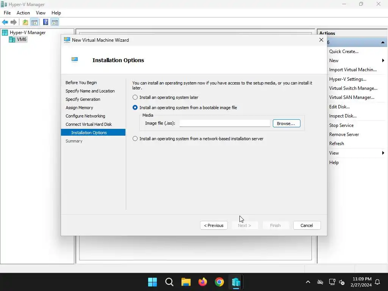Viewport: 388px width, 291px height.
Task: Launch Google Chrome from the taskbar
Action: [x=219, y=282]
